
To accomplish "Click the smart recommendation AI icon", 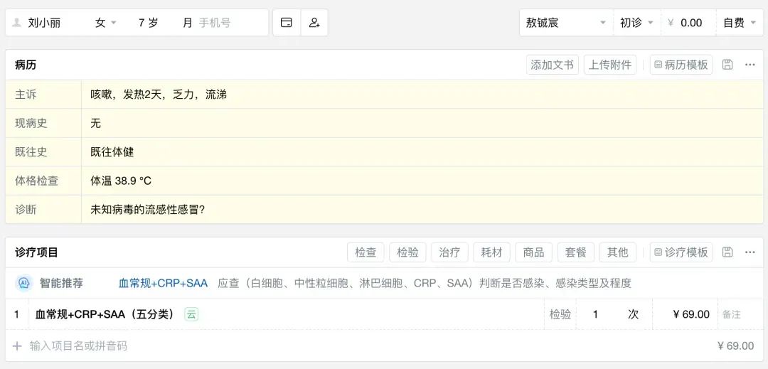I will coord(23,283).
